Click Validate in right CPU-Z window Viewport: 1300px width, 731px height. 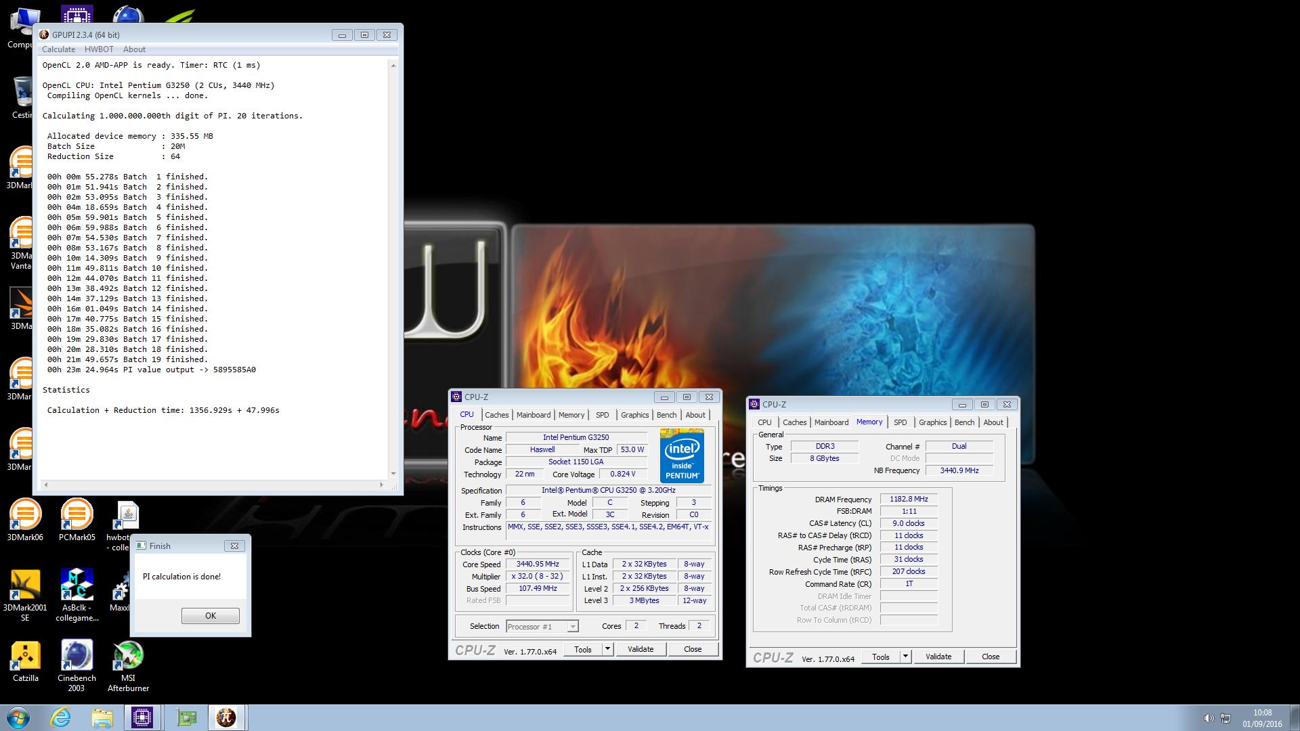938,657
